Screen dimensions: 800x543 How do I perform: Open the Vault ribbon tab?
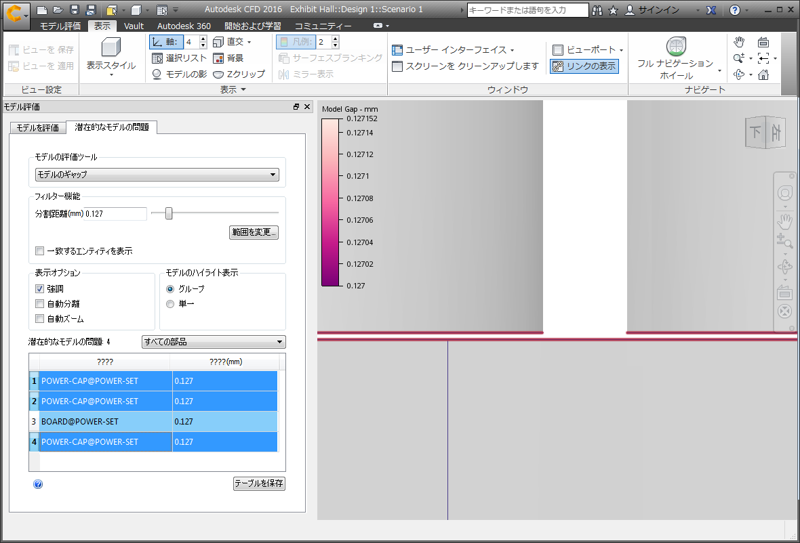134,26
